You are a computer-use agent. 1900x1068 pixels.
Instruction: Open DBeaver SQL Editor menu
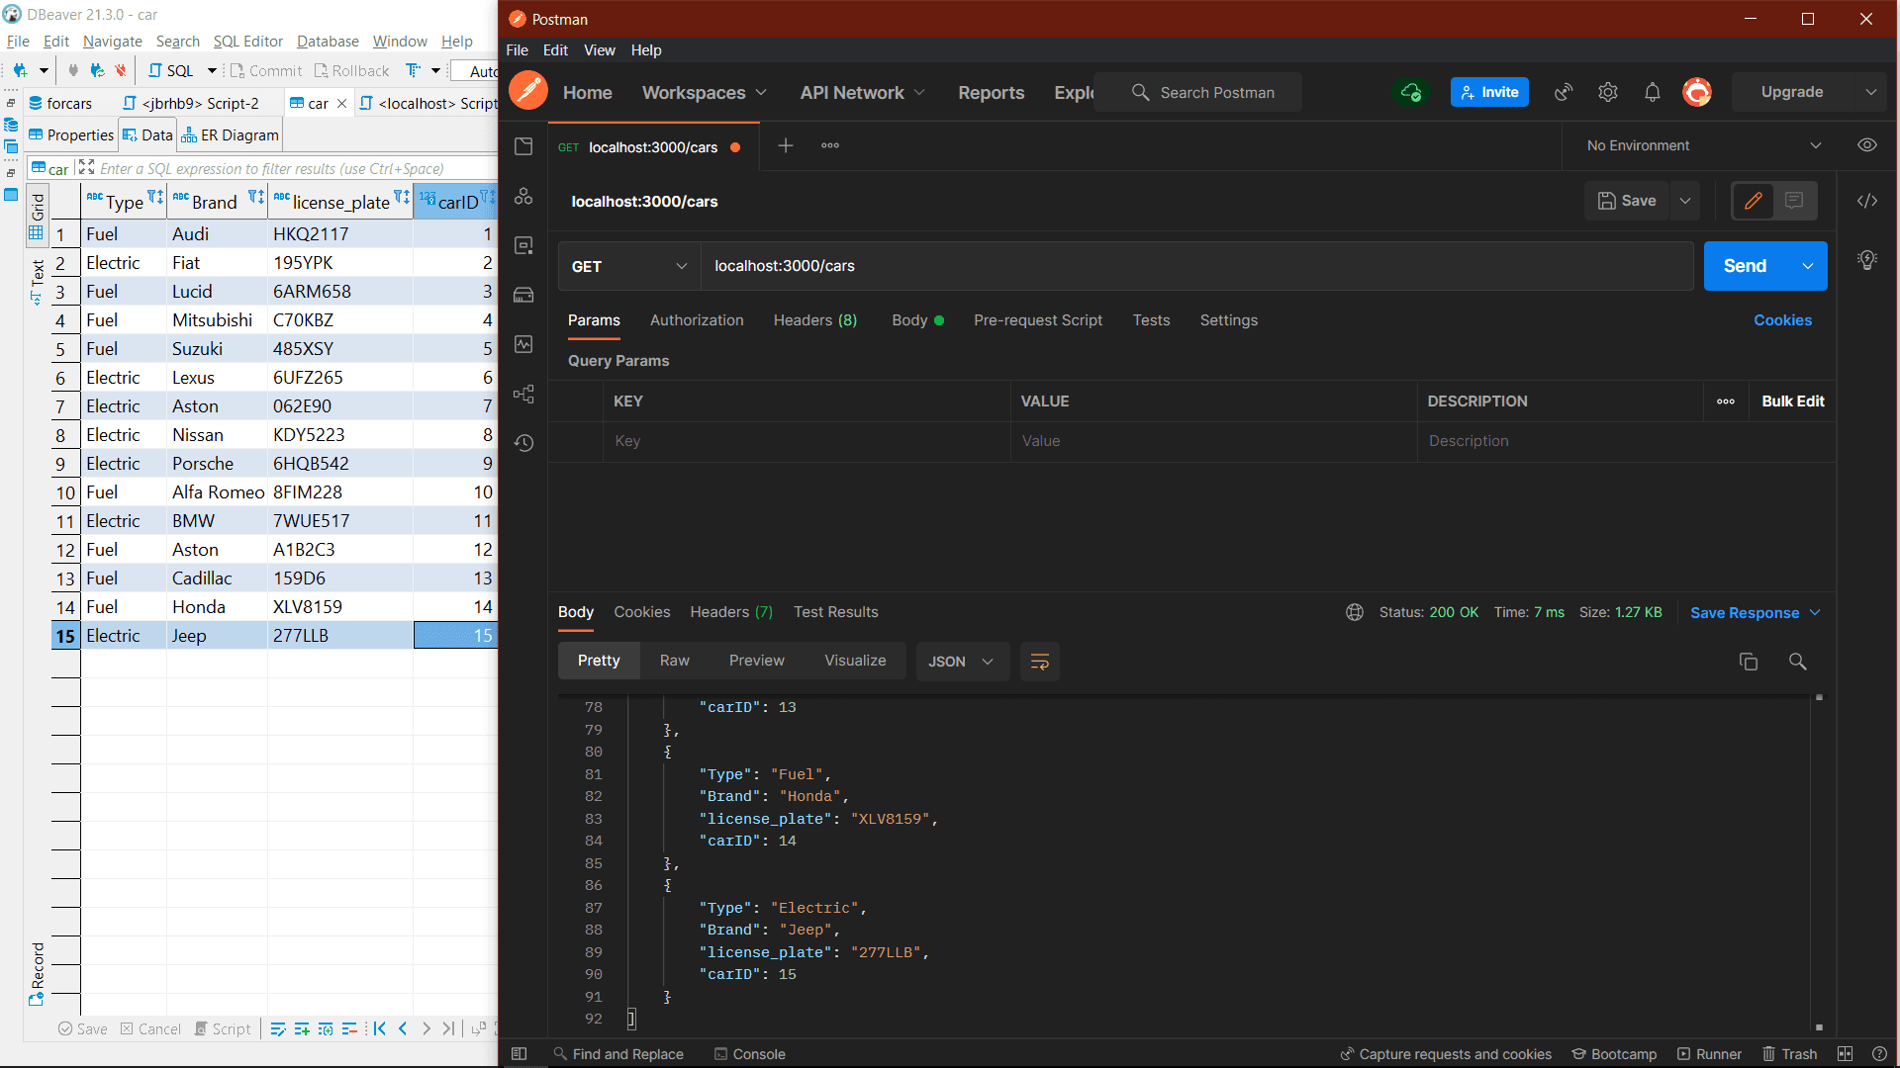(x=248, y=42)
